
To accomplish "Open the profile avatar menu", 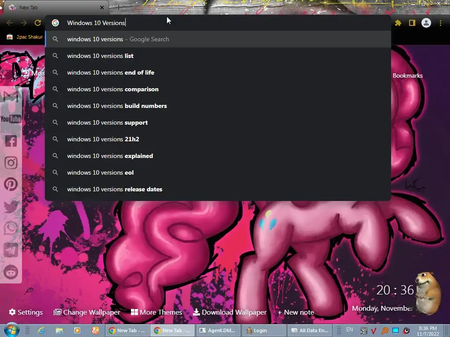I will [426, 23].
